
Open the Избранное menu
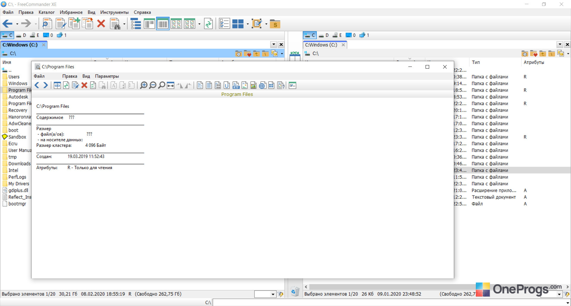71,12
